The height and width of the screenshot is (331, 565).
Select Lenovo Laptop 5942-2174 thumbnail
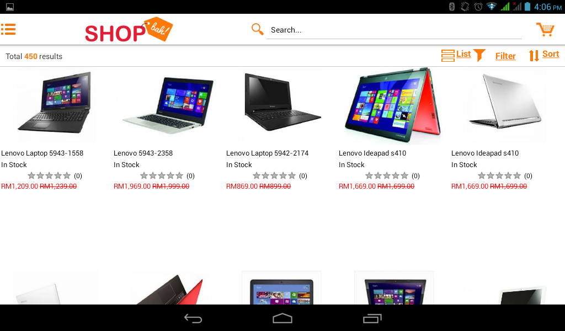coord(282,105)
